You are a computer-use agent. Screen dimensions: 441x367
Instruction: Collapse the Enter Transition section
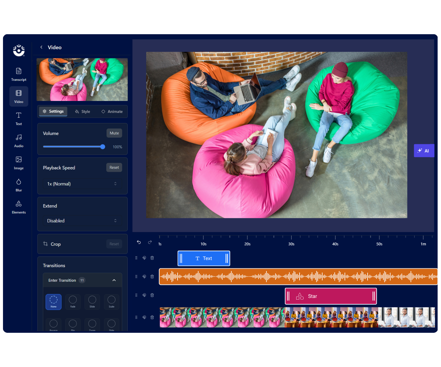tap(114, 280)
